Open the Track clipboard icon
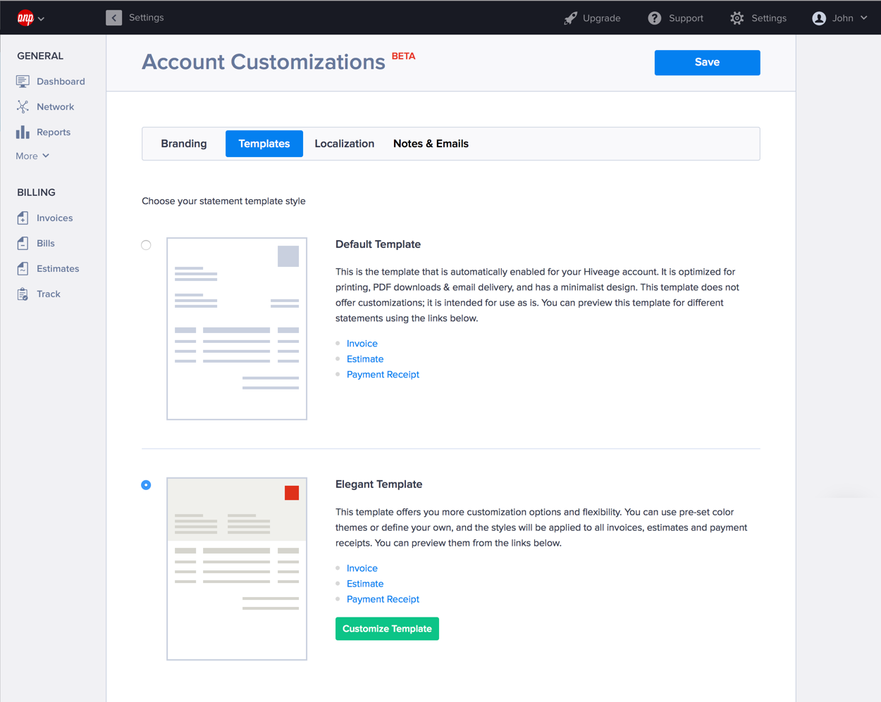The height and width of the screenshot is (702, 881). coord(23,294)
